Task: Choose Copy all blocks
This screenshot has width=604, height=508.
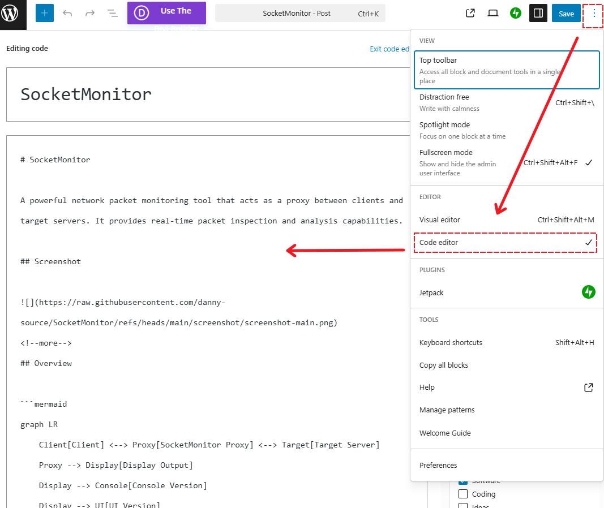Action: [x=507, y=365]
